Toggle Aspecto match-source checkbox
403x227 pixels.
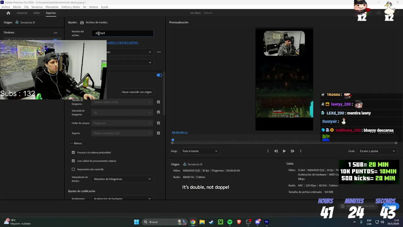tap(158, 133)
